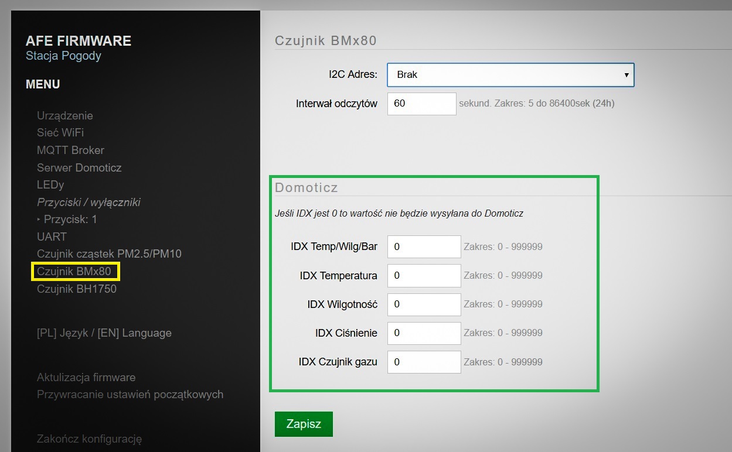Open Aktulizacja firmware page
Viewport: 732px width, 452px height.
click(x=86, y=378)
